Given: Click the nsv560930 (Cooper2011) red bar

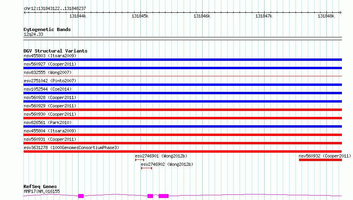Looking at the screenshot, I should pyautogui.click(x=182, y=118).
